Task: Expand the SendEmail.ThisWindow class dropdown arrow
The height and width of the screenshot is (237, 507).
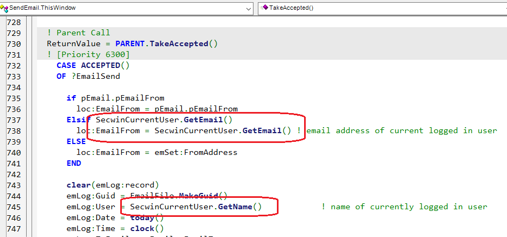Action: click(248, 8)
